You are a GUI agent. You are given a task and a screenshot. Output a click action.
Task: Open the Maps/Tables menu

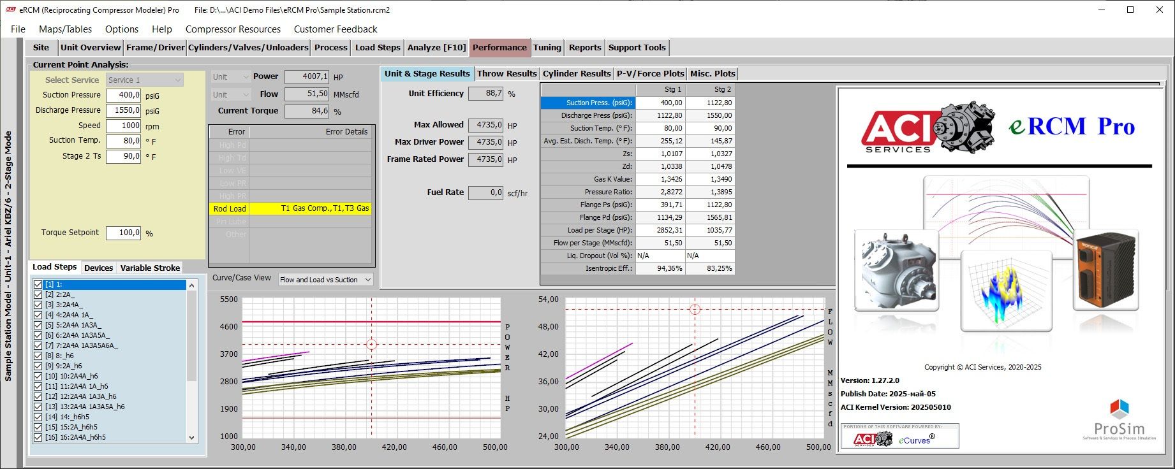pyautogui.click(x=65, y=29)
